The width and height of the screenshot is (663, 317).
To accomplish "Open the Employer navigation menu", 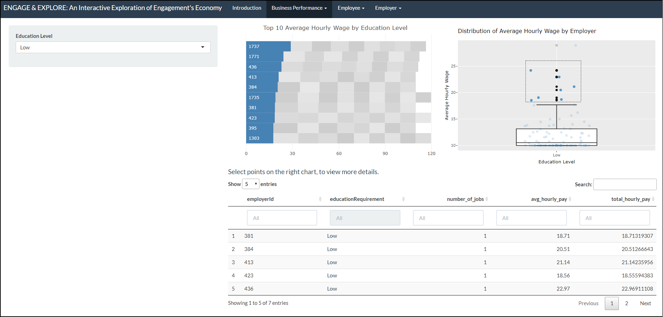I will [x=388, y=8].
